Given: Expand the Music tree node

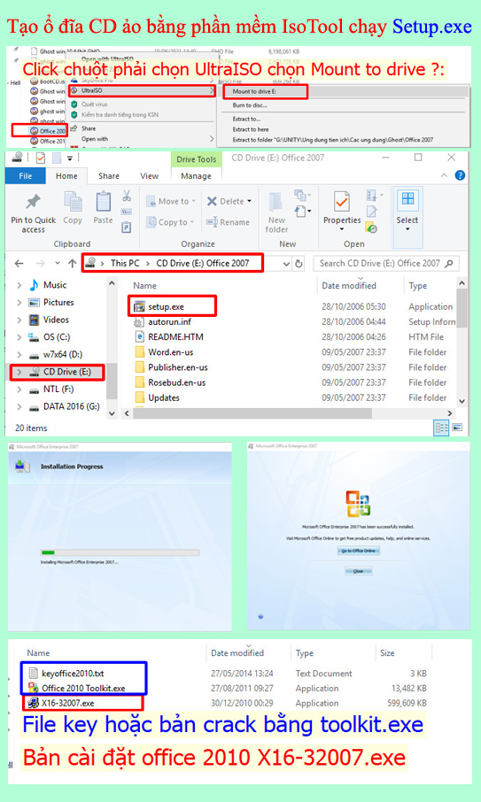Looking at the screenshot, I should (x=19, y=285).
